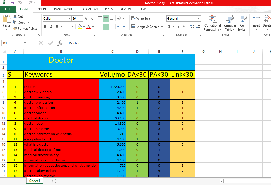Expand the font name Calibri dropdown
This screenshot has height=185, width=271.
[x=70, y=19]
